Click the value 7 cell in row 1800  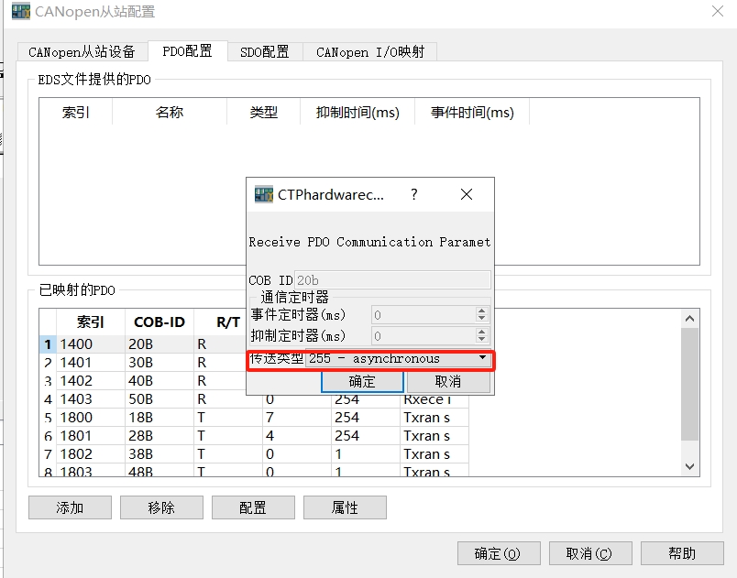(297, 418)
